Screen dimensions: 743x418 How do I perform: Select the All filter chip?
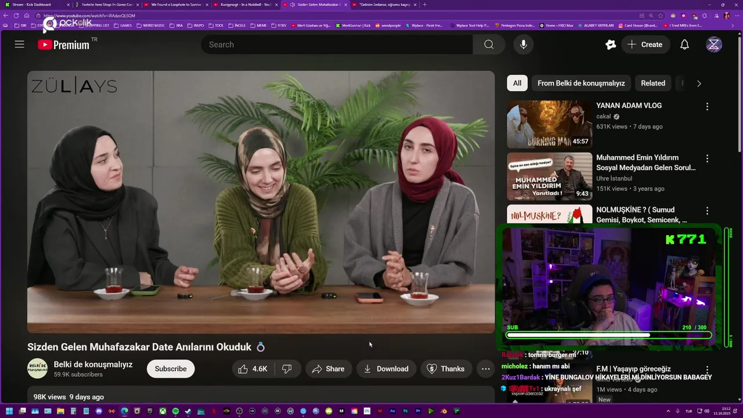coord(517,83)
